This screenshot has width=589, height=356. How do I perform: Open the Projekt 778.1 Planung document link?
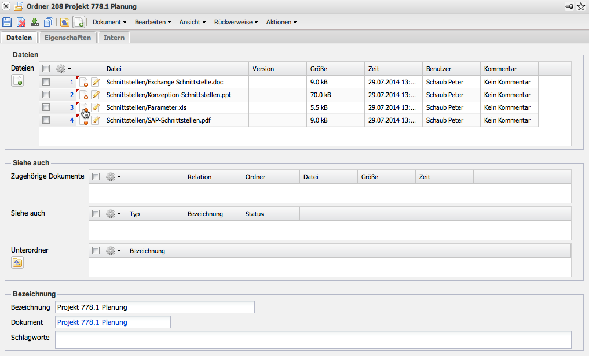tap(92, 322)
